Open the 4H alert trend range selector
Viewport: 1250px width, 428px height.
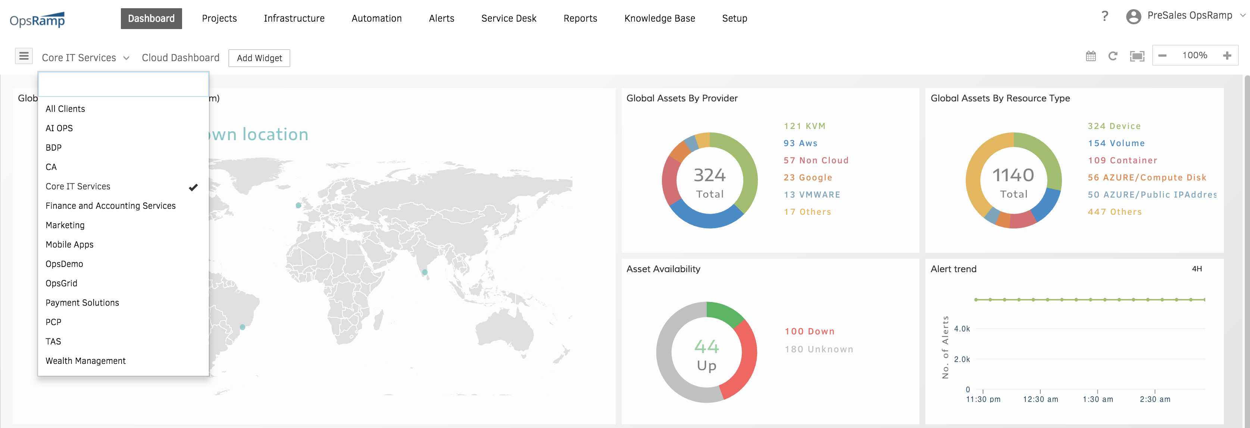[x=1197, y=269]
